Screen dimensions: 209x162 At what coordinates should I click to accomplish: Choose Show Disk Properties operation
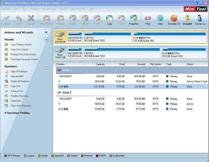21,106
